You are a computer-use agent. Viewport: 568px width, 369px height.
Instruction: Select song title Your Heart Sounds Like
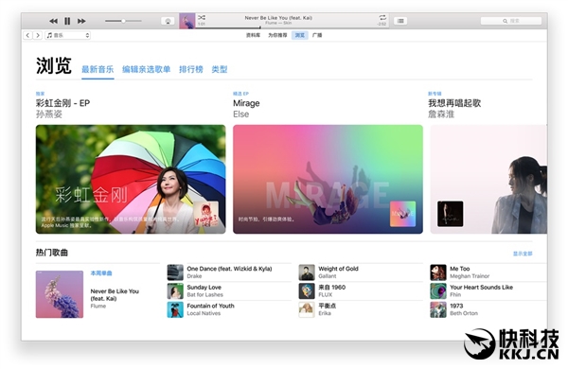click(481, 288)
